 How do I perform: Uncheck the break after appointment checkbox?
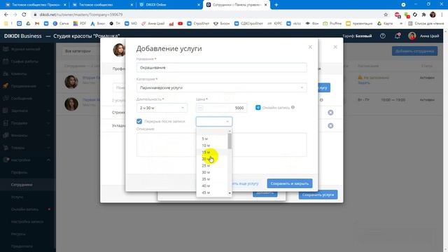click(x=139, y=121)
